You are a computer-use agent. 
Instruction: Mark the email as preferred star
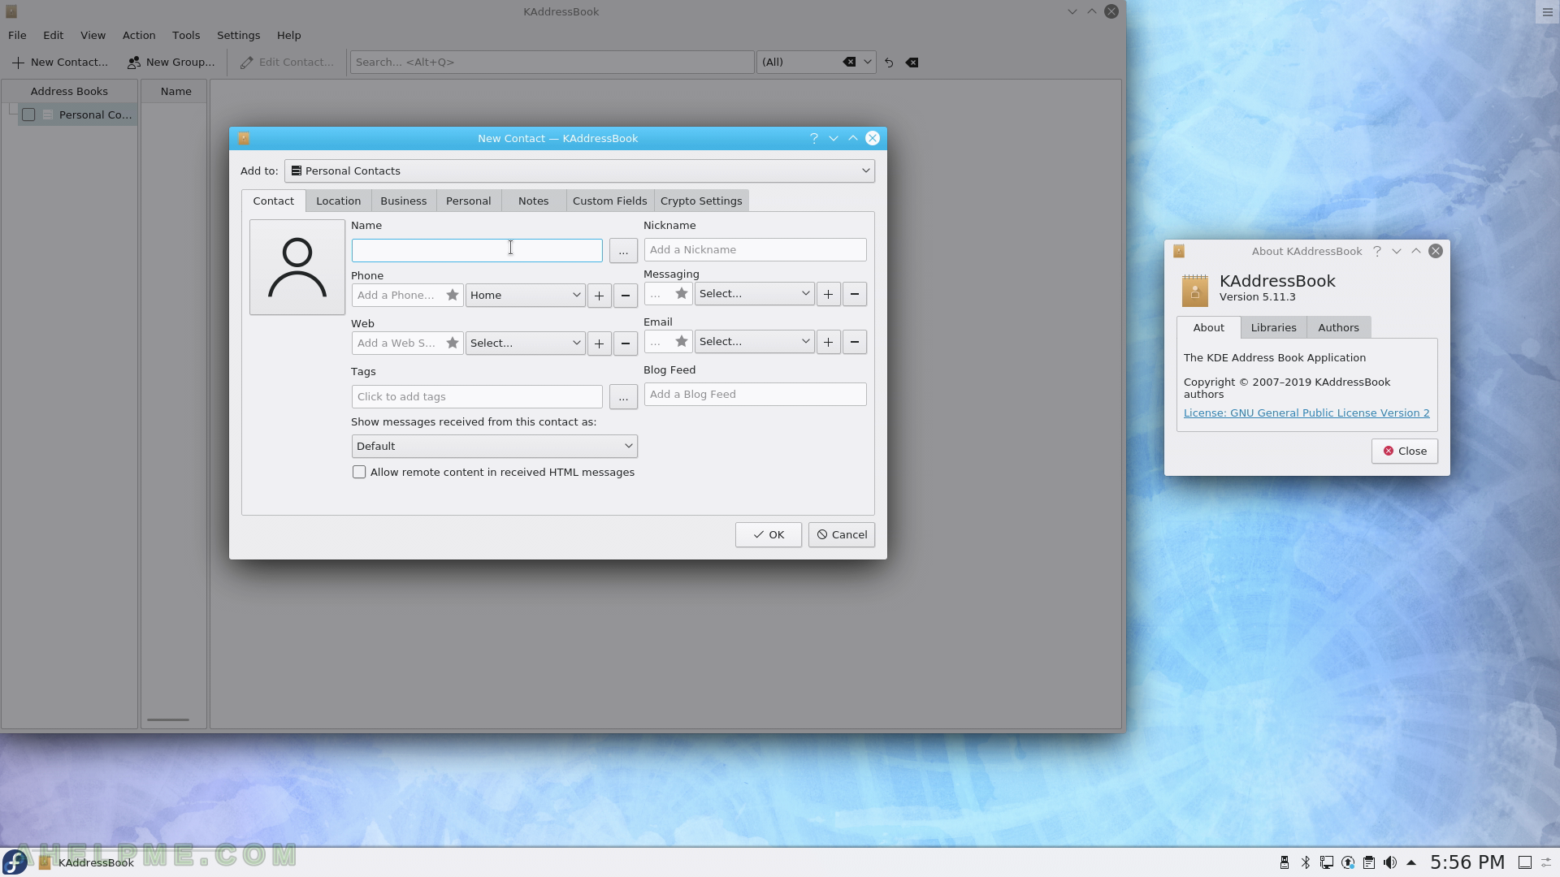[x=682, y=341]
